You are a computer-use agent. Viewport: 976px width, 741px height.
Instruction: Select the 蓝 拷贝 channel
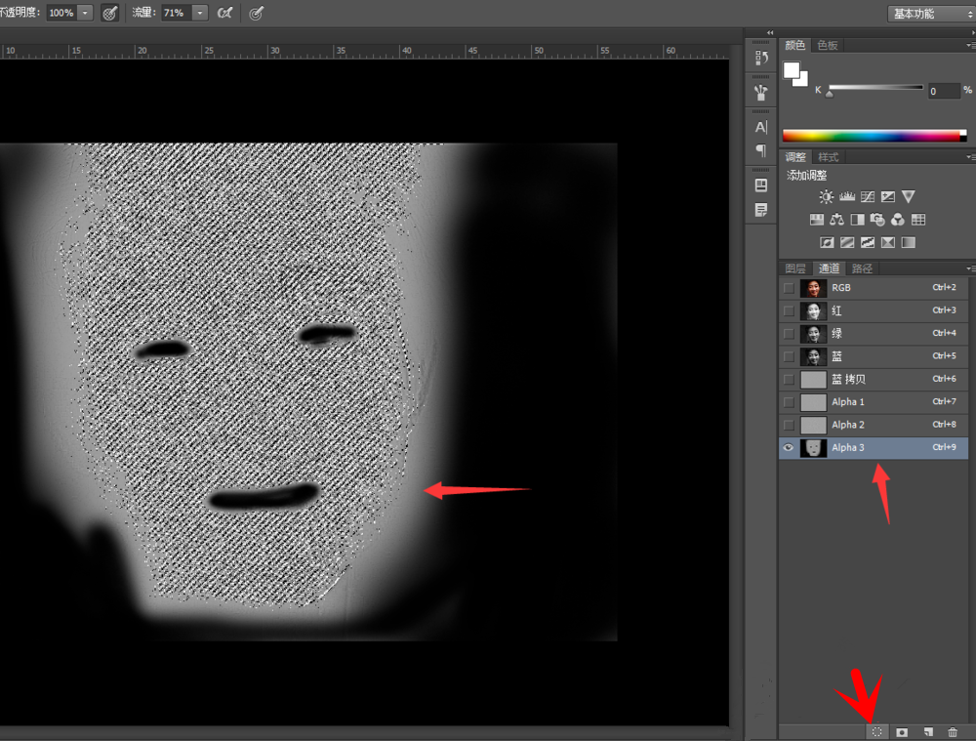pos(849,379)
